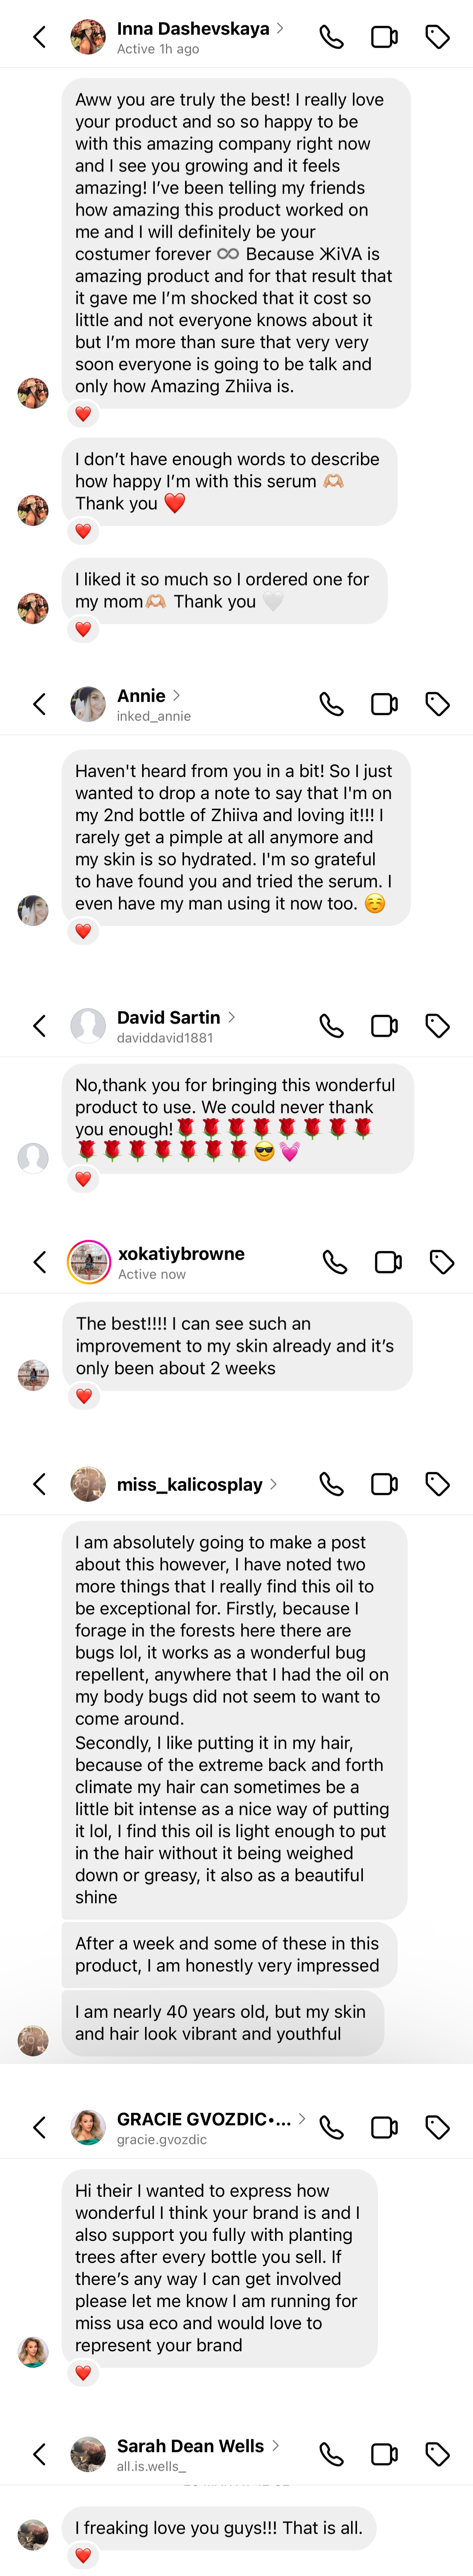Screen dimensions: 473x2576
Task: Call miss_kalicosplay with the phone icon
Action: coord(331,1484)
